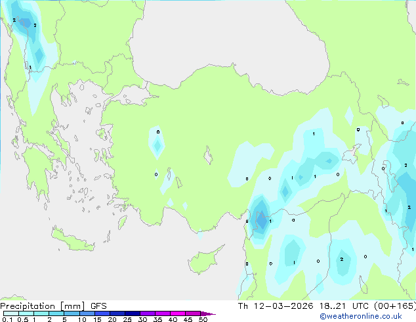
Task: Click the 5–10 mm legend color swatch
Action: [72, 313]
